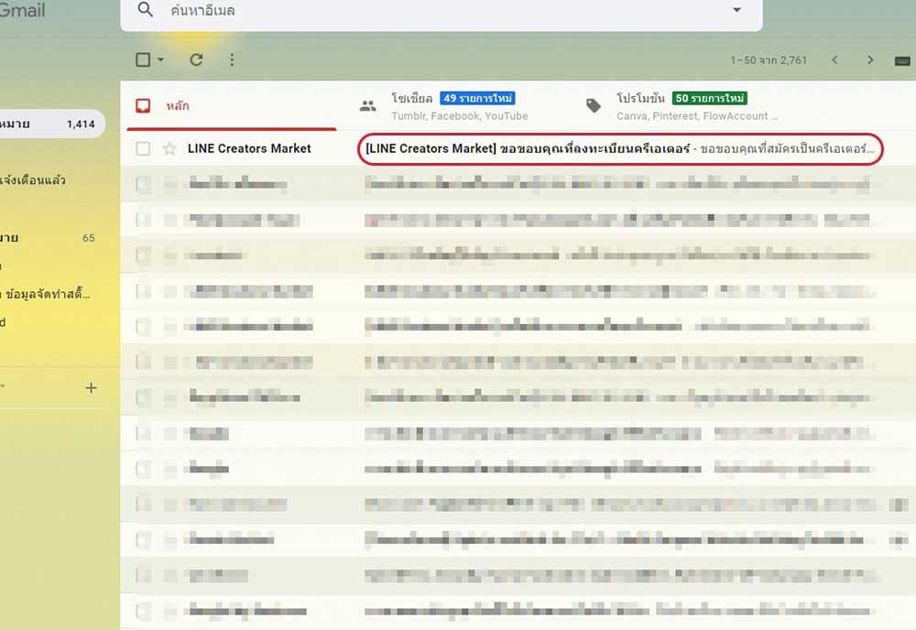
Task: Click the plus icon in the sidebar
Action: 91,387
